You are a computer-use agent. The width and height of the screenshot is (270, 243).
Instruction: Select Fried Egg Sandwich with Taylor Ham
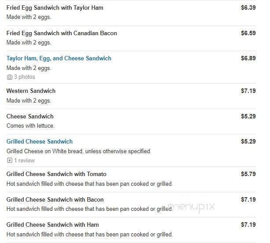55,8
